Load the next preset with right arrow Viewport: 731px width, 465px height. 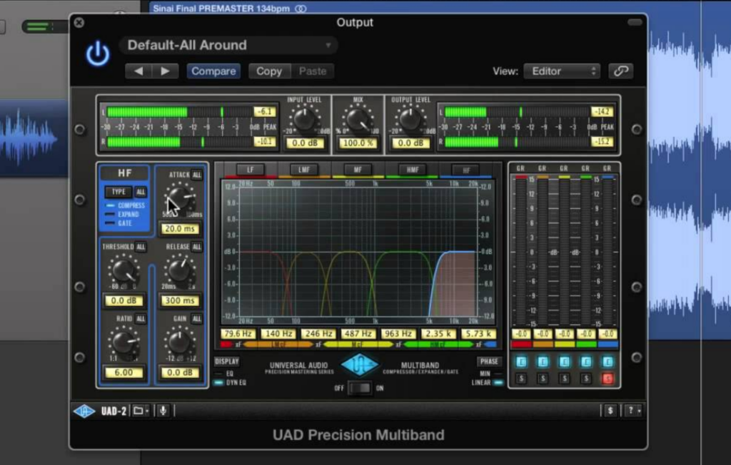pos(165,71)
